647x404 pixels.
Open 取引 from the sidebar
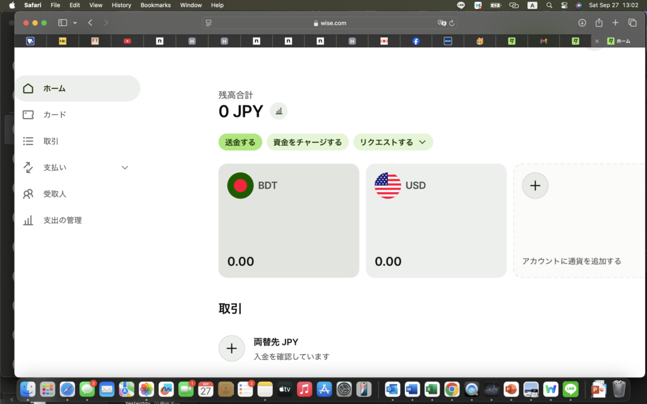[51, 141]
